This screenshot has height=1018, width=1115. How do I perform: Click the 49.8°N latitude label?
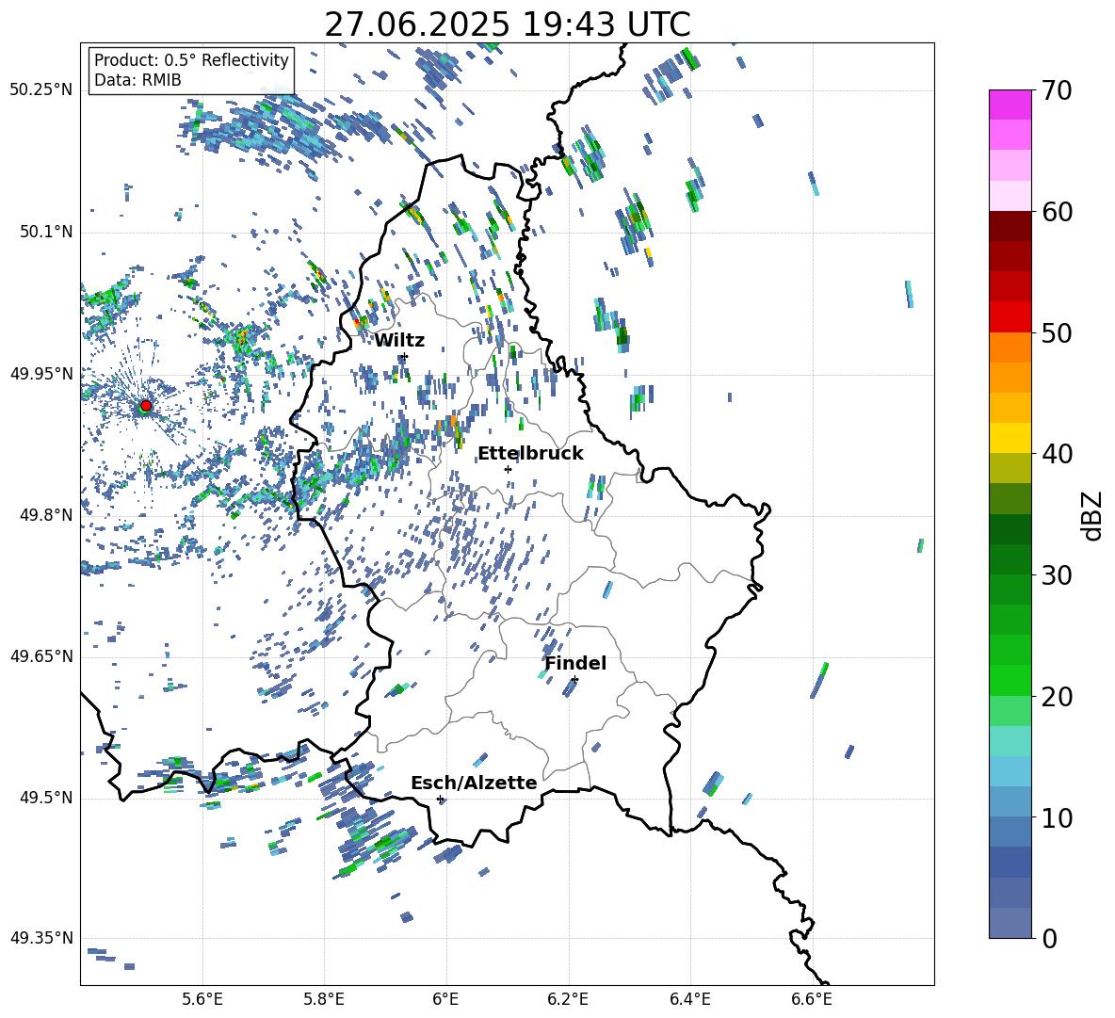click(45, 515)
